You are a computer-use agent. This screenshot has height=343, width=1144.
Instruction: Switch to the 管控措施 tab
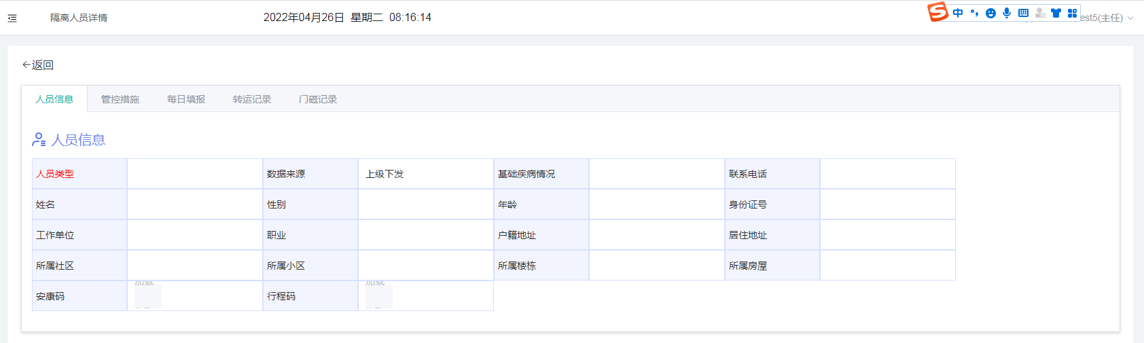[120, 99]
